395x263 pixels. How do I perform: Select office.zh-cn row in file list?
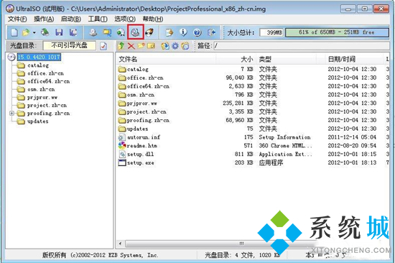point(252,78)
